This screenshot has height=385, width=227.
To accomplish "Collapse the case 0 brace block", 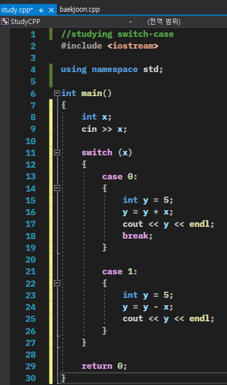I will (x=57, y=188).
